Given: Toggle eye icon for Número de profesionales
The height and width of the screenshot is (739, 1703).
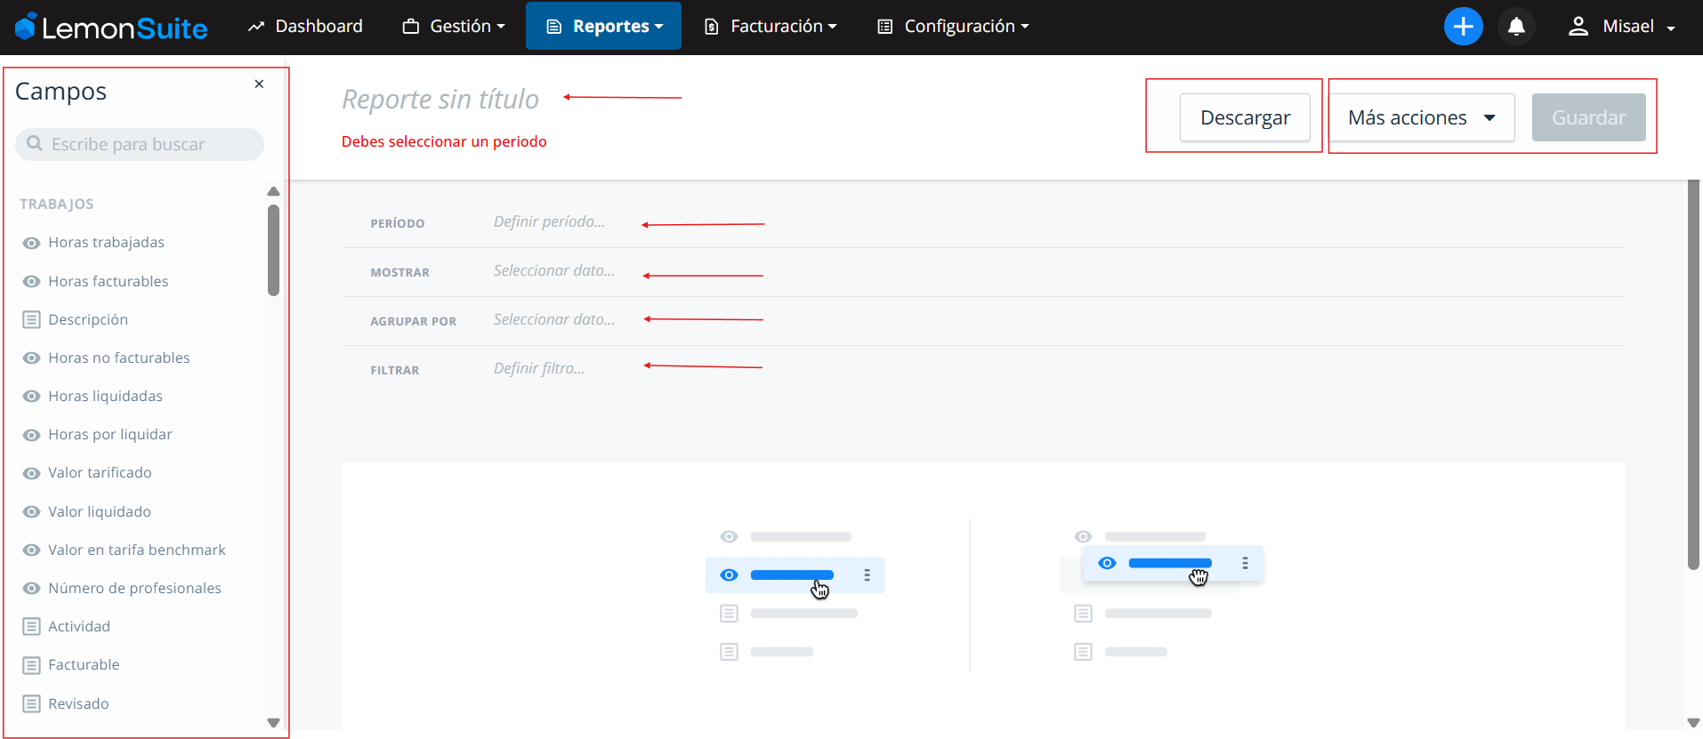Looking at the screenshot, I should (x=32, y=588).
